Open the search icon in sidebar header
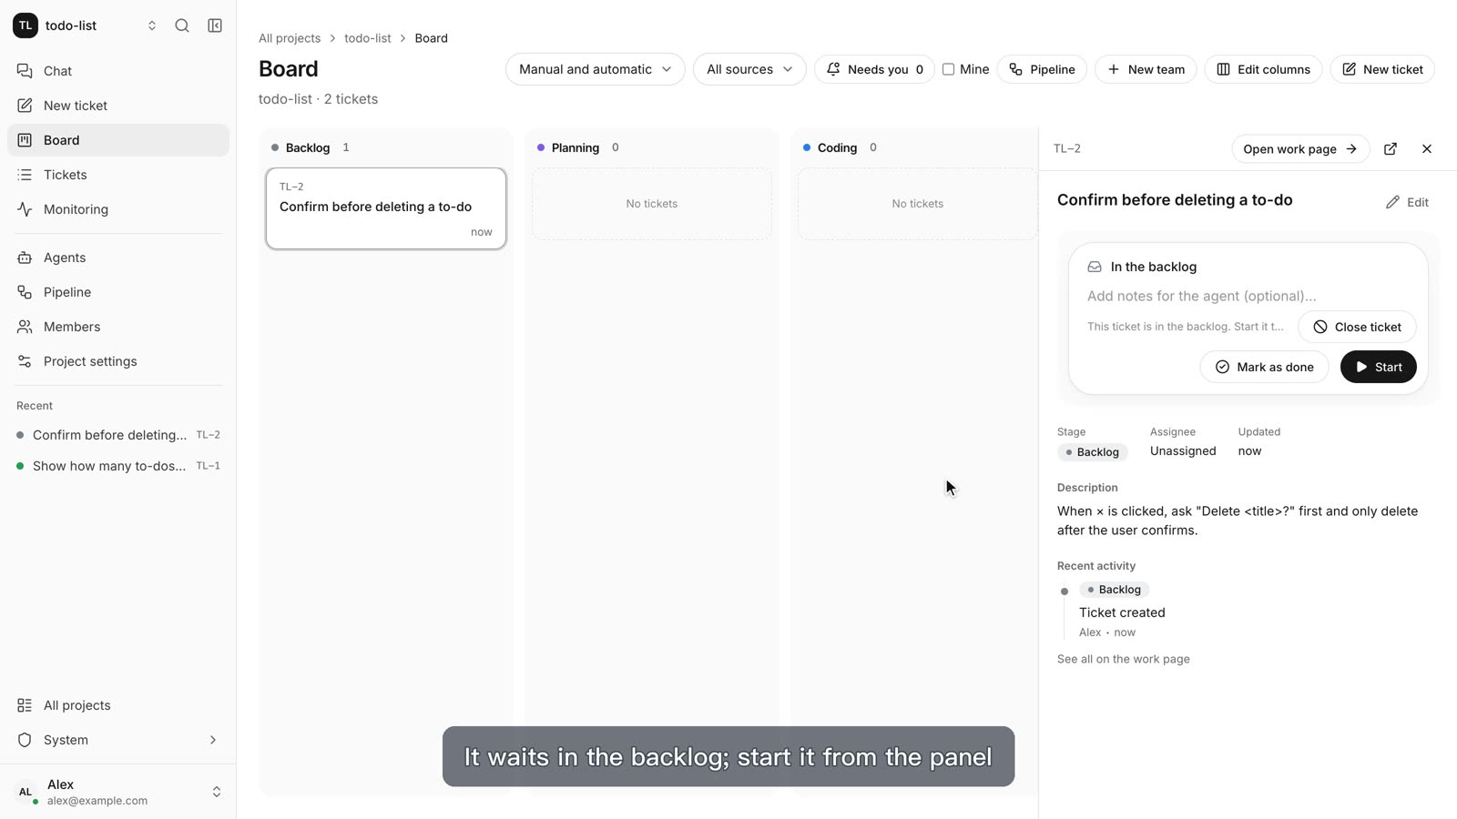 [182, 25]
